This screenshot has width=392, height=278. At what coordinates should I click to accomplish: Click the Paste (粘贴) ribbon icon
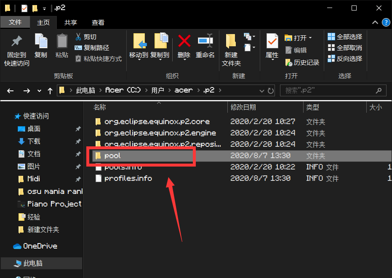62,41
